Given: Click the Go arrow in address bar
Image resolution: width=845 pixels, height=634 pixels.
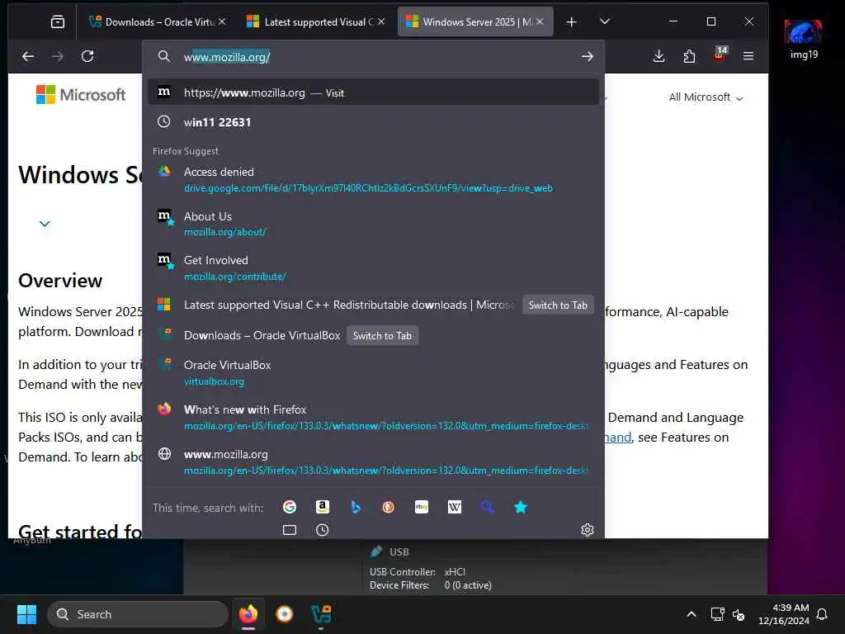Looking at the screenshot, I should click(587, 56).
